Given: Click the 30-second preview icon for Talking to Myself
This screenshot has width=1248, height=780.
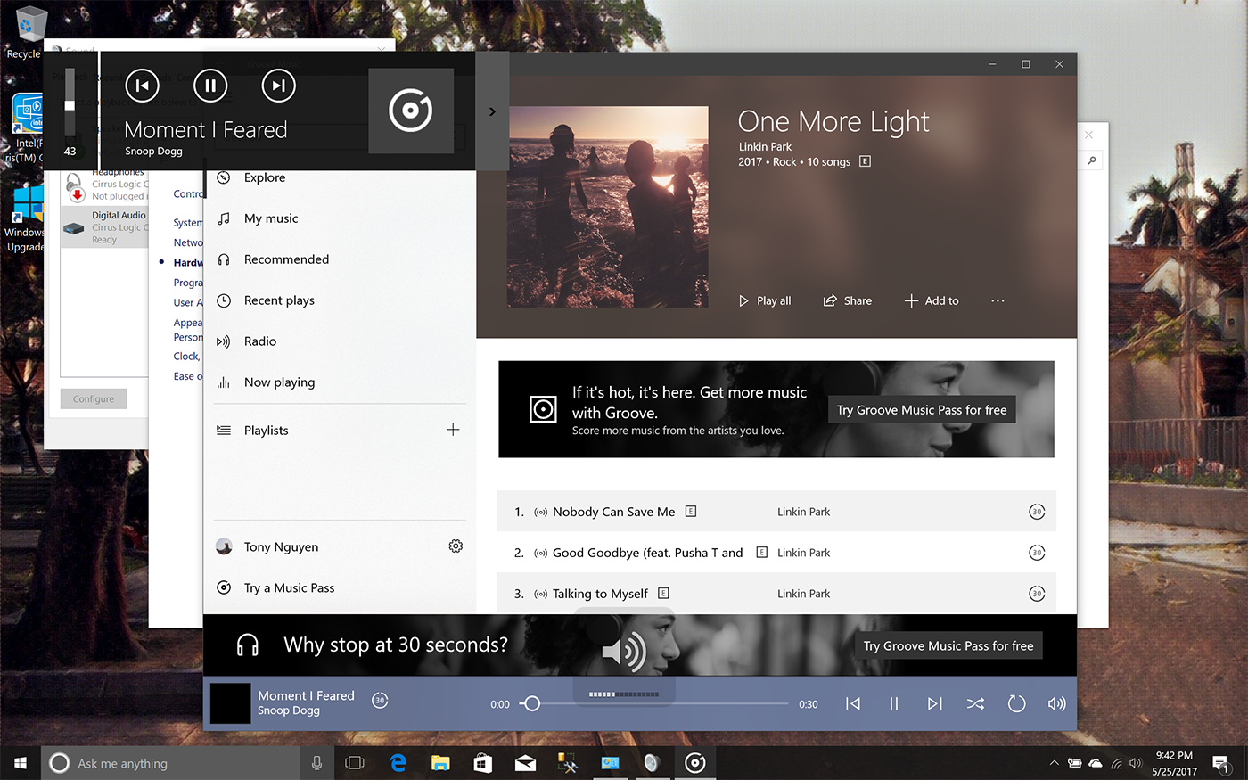Looking at the screenshot, I should tap(1037, 594).
